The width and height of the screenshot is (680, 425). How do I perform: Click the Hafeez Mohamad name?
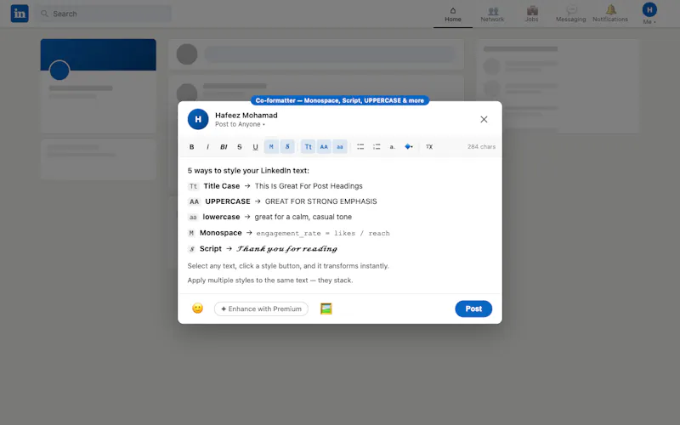[x=246, y=116]
